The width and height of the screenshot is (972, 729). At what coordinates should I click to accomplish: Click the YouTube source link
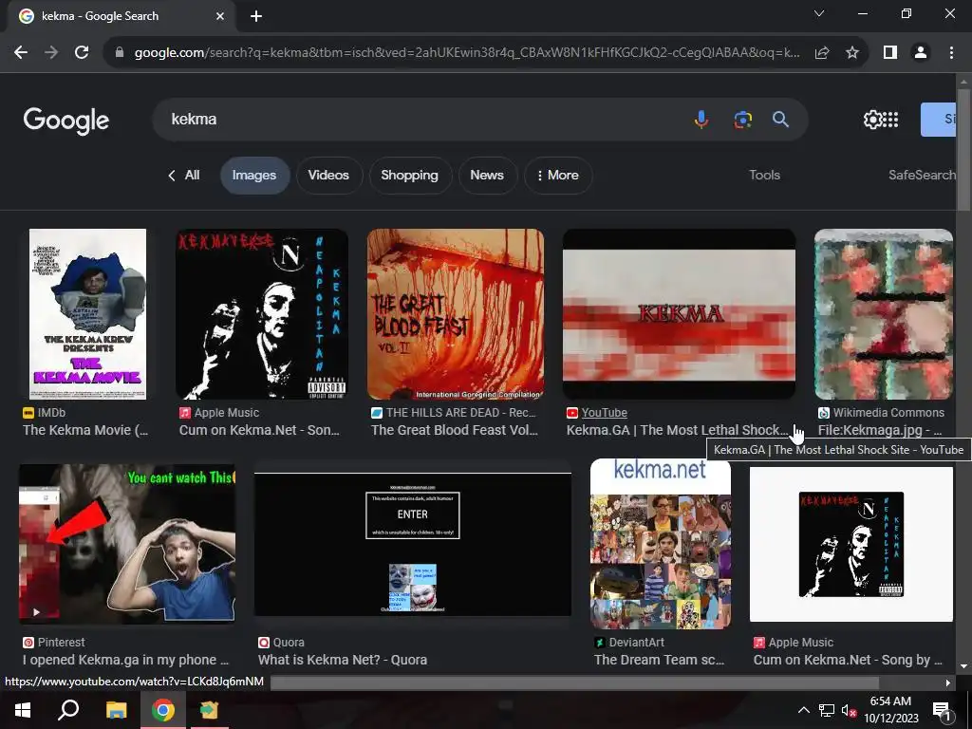(x=604, y=413)
